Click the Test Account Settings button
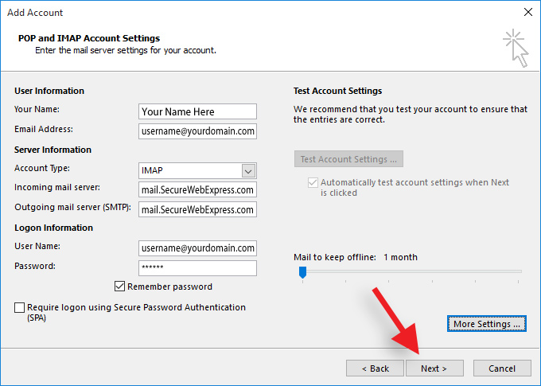Viewport: 541px width, 386px height. coord(348,159)
